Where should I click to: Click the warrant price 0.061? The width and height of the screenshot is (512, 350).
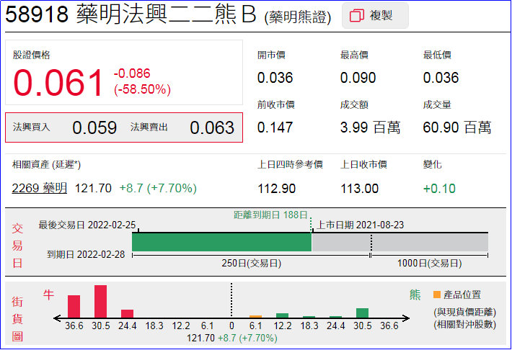point(58,83)
